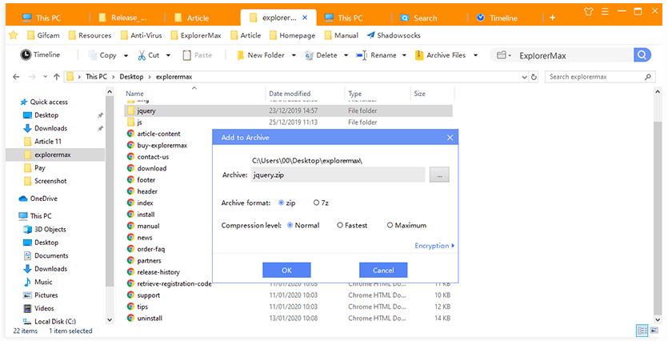Click the Rename toolbar icon
Viewport: 668px width, 341px height.
click(x=362, y=55)
